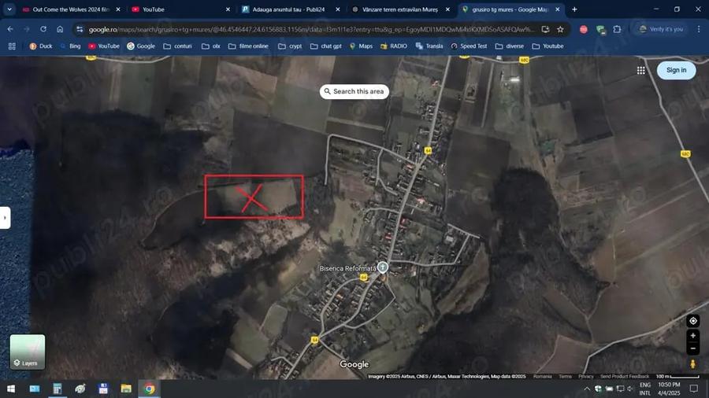Show hidden system tray icons
Screen dimensions: 709x398
[x=587, y=389]
